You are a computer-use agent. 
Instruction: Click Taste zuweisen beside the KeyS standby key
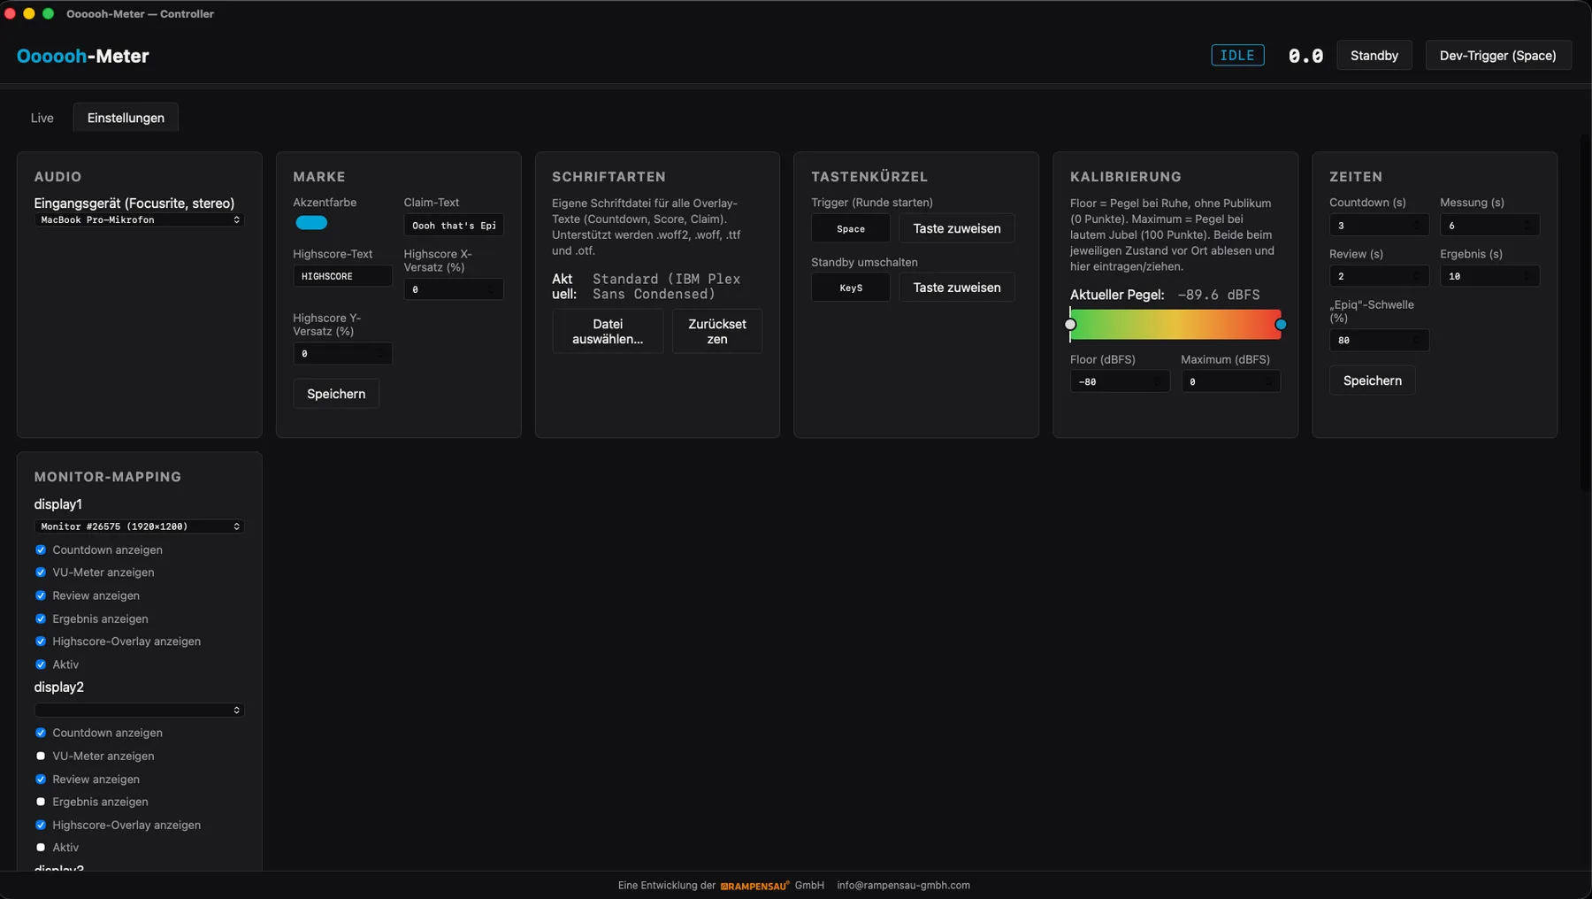pyautogui.click(x=957, y=288)
